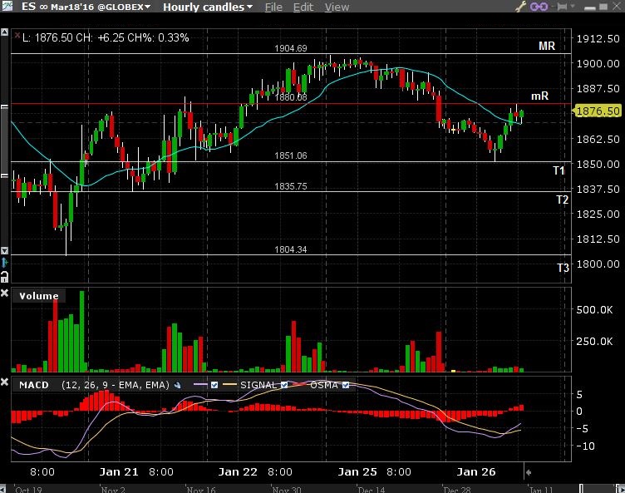This screenshot has width=625, height=493.
Task: Open the View menu
Action: [x=337, y=7]
